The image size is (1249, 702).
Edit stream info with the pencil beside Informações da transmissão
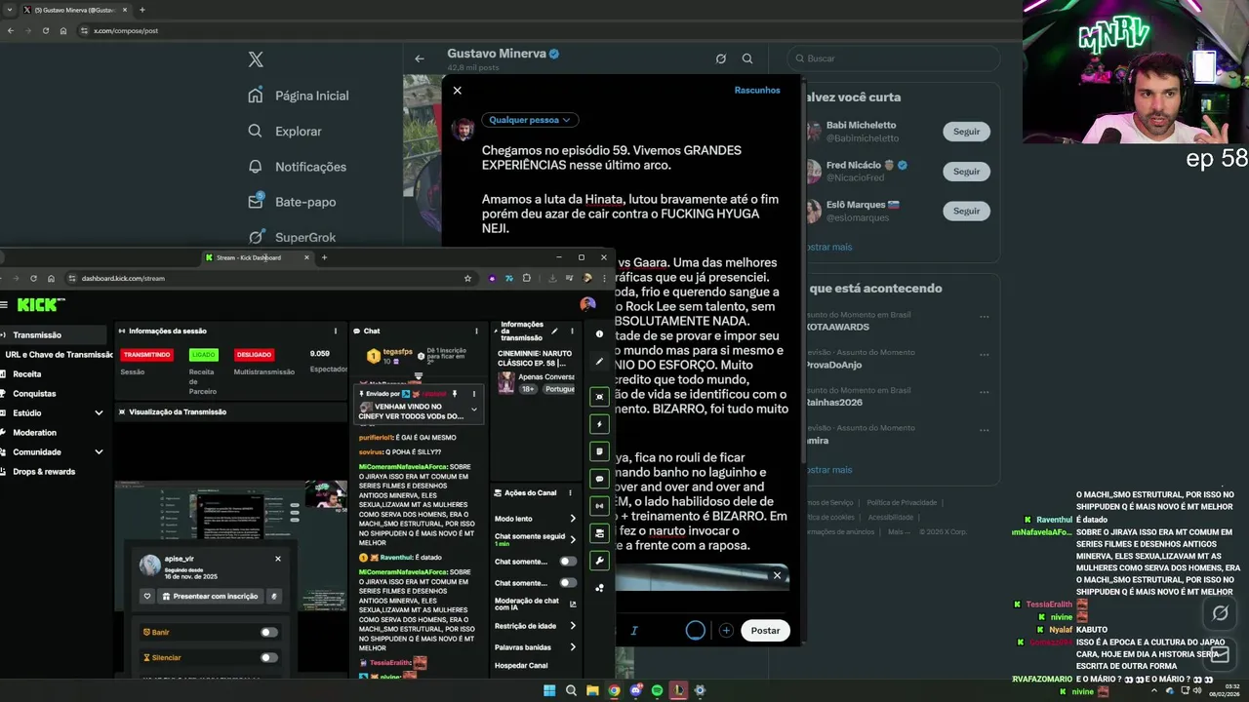click(x=554, y=331)
